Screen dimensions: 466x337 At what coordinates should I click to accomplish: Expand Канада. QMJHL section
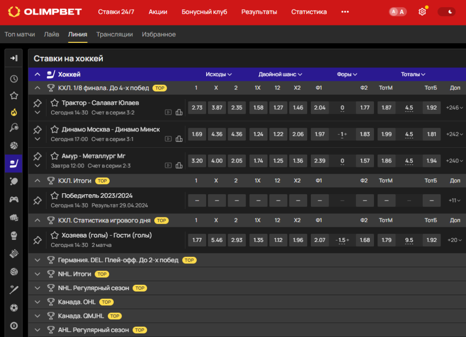pos(37,316)
